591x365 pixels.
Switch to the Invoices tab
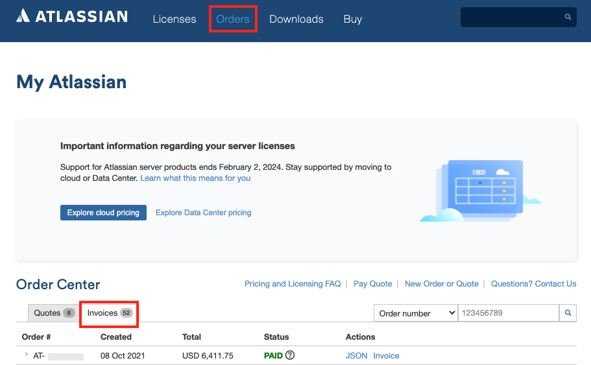(109, 313)
